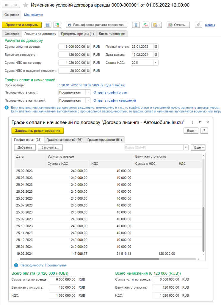221x305 pixels.
Task: Open calculator for Сумма услуг по аренде
Action: tap(88, 46)
